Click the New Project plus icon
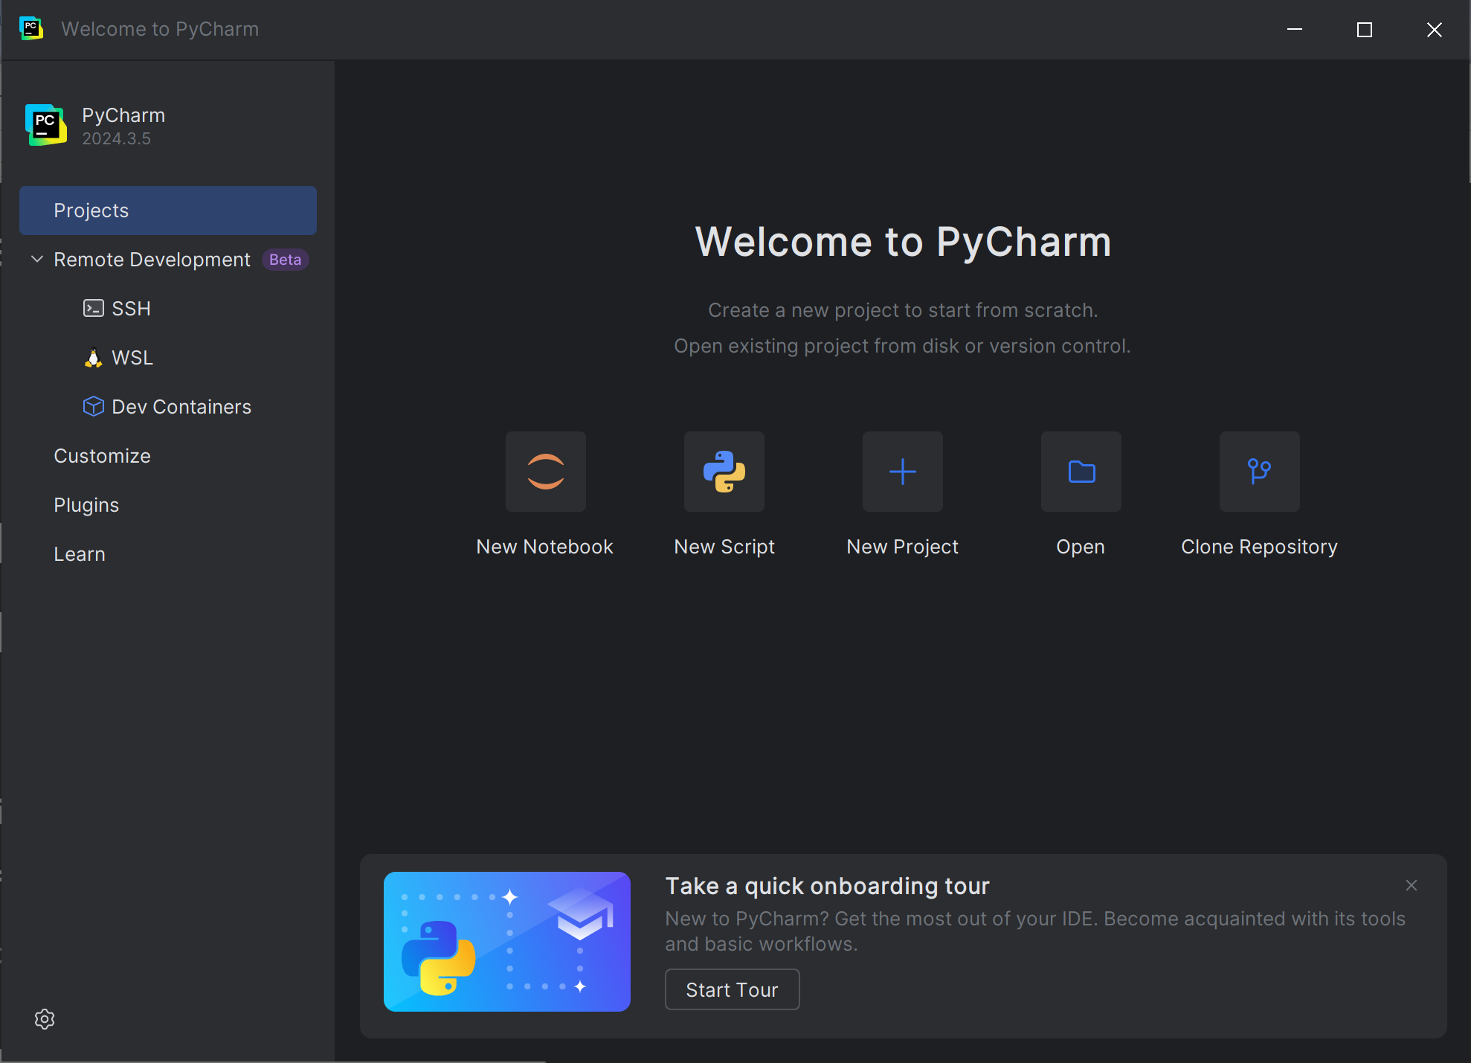This screenshot has width=1471, height=1063. 902,472
